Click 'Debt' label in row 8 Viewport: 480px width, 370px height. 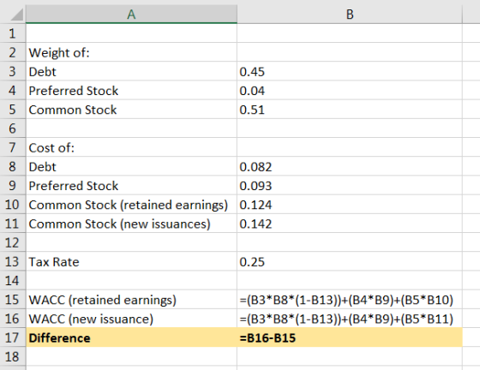[x=42, y=167]
